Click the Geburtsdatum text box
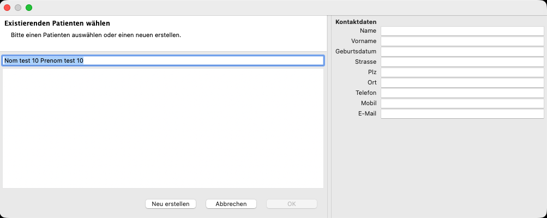Image resolution: width=547 pixels, height=218 pixels. [462, 52]
